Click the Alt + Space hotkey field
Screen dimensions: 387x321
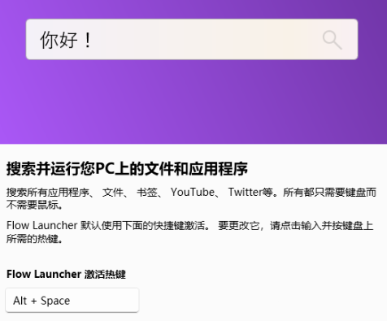(x=72, y=300)
